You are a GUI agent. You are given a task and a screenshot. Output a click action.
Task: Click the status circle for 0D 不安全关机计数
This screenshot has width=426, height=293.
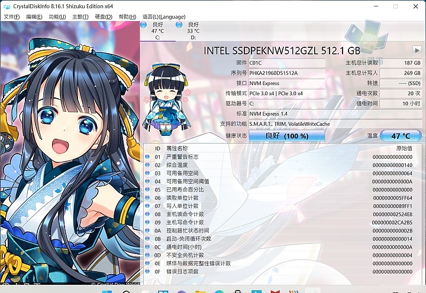147,255
